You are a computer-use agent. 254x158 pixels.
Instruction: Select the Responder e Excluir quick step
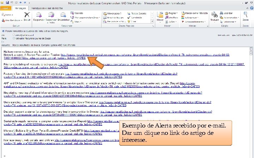click(x=115, y=21)
